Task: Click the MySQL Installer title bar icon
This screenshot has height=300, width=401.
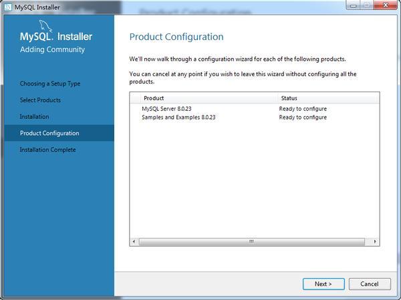Action: click(x=8, y=7)
